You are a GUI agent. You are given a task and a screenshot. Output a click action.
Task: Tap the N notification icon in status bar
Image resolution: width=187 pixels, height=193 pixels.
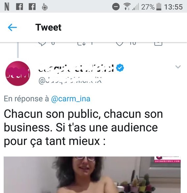[x=7, y=7]
